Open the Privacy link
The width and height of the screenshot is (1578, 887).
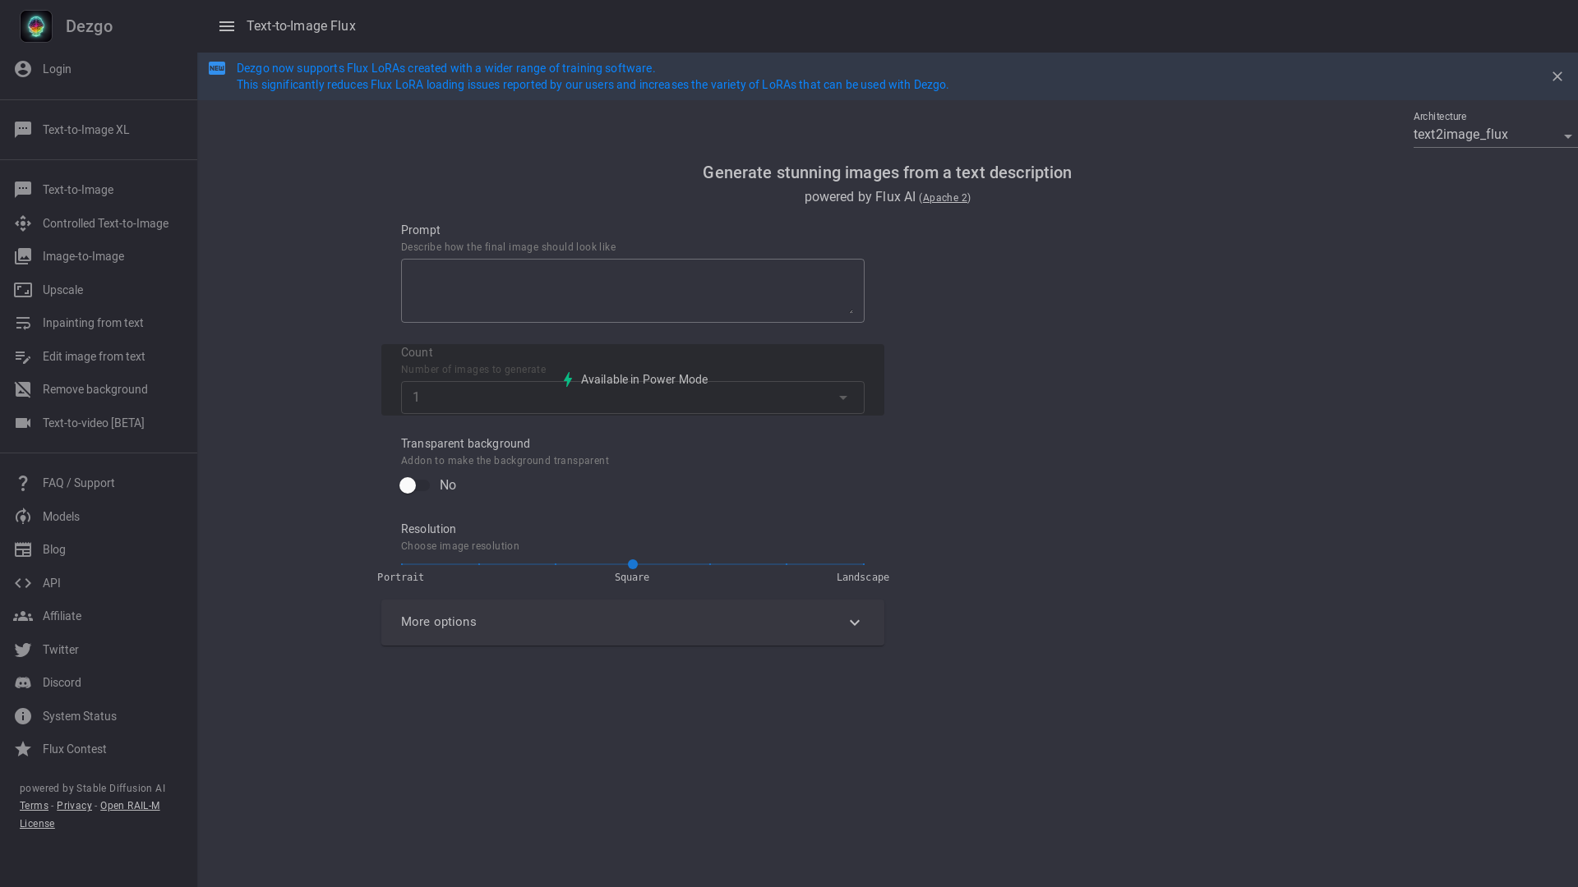[x=74, y=806]
